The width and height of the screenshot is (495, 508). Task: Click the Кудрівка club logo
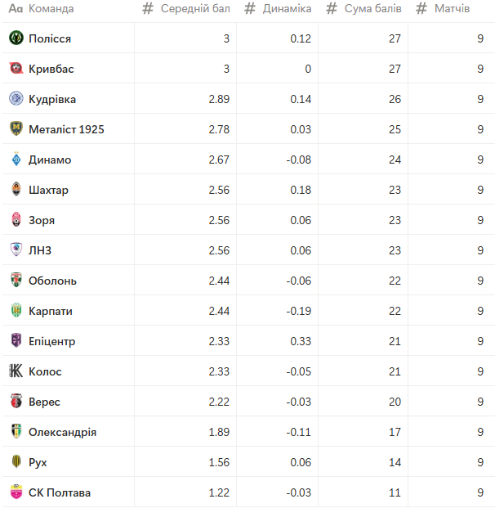point(16,100)
